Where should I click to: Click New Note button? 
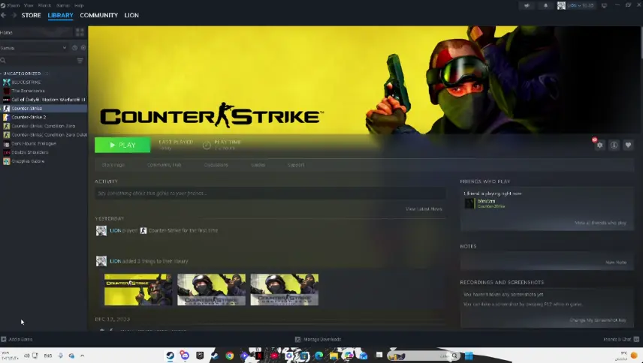click(x=616, y=262)
